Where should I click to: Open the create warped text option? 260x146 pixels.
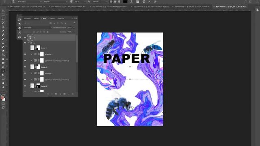pyautogui.click(x=131, y=2)
